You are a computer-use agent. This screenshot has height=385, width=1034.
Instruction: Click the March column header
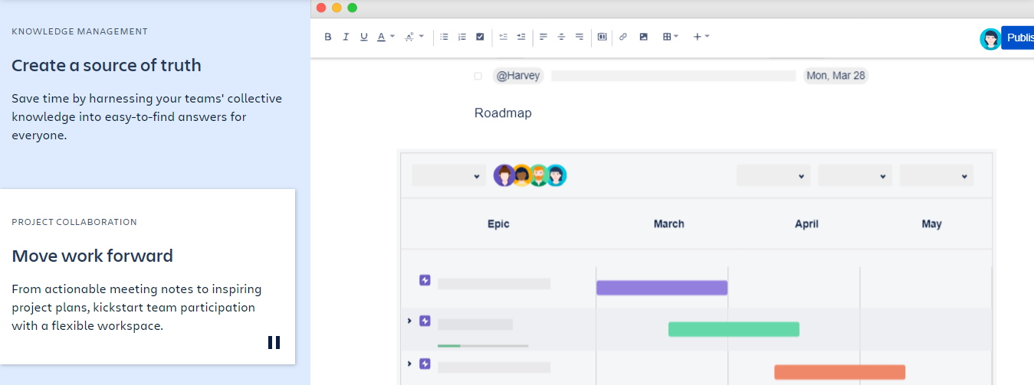(x=669, y=224)
